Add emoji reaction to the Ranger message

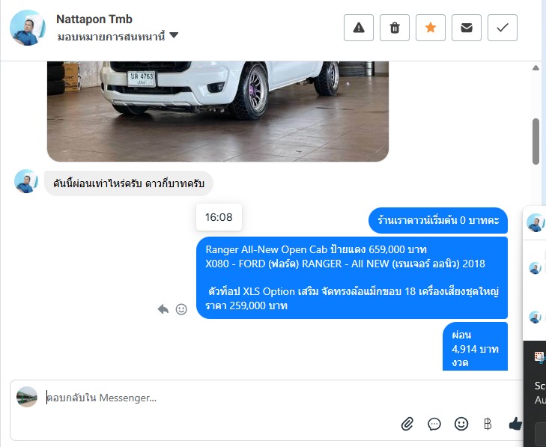click(x=181, y=309)
